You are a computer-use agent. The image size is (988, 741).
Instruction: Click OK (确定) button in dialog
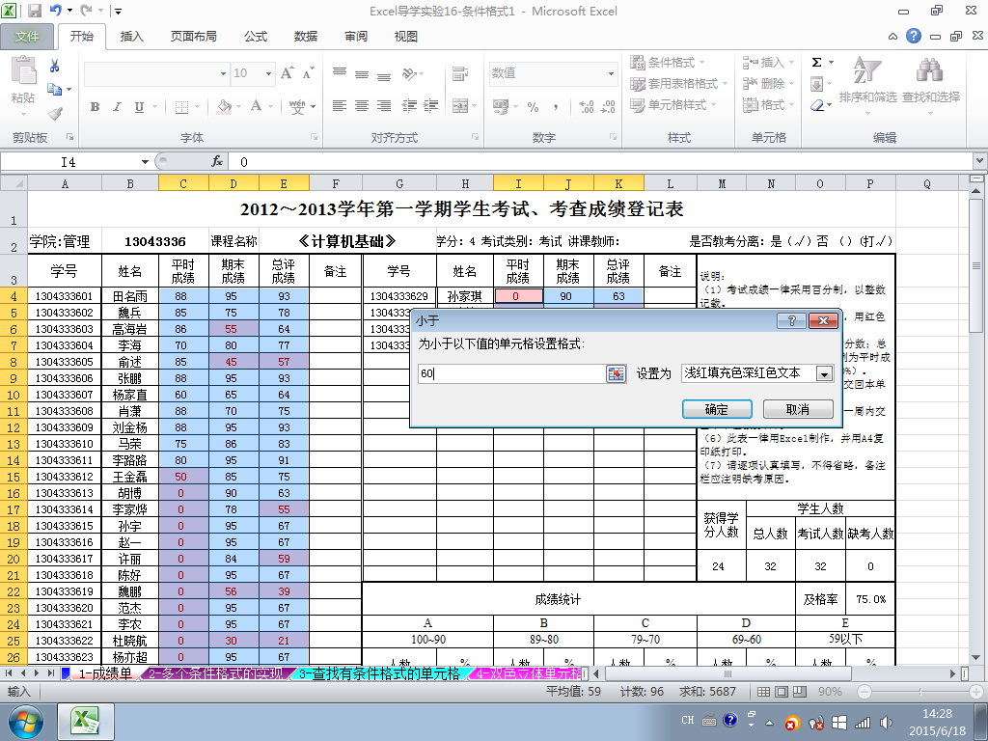click(717, 409)
